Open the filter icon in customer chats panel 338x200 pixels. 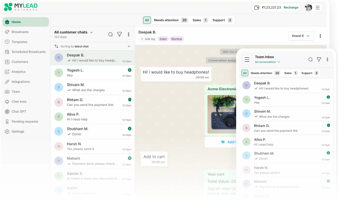coord(119,34)
